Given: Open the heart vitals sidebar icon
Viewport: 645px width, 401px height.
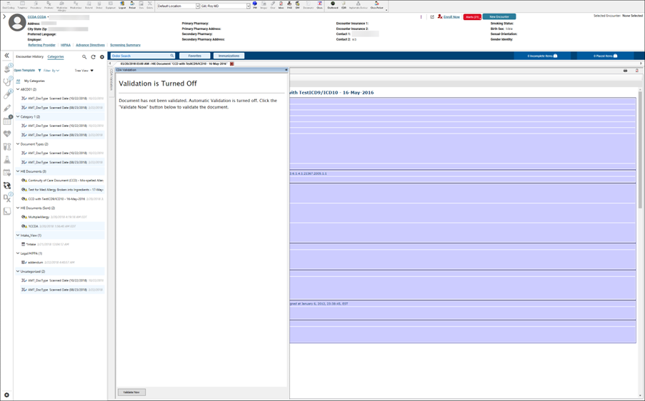Looking at the screenshot, I should click(7, 134).
